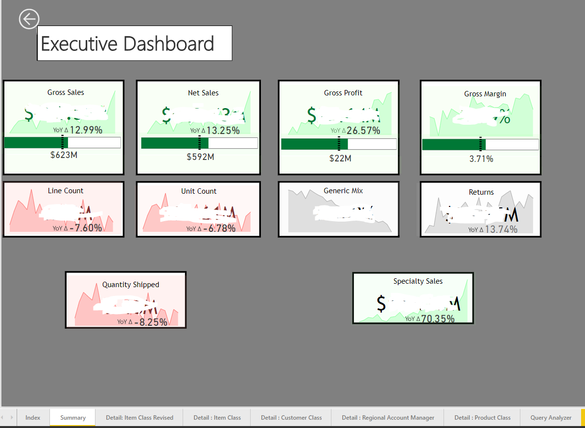
Task: Click the Gross Profit progress bar
Action: 339,144
